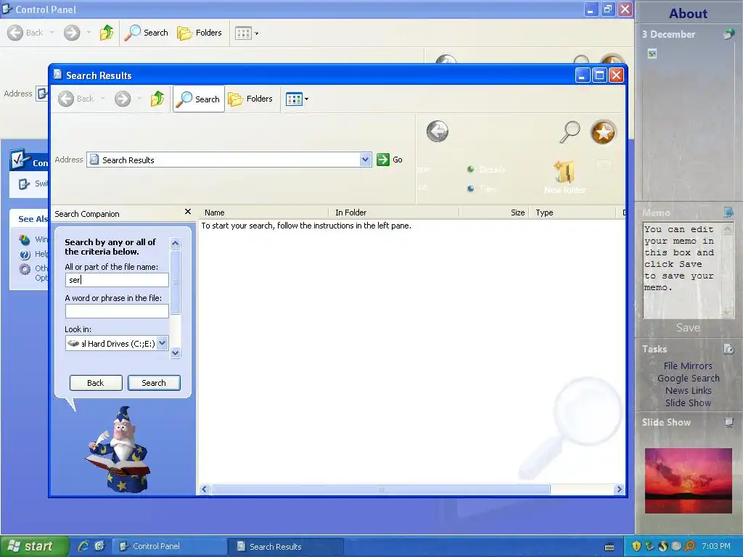The height and width of the screenshot is (557, 743).
Task: Open File Mirrors task link
Action: pyautogui.click(x=688, y=366)
